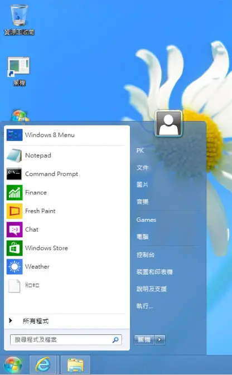
Task: Open Windows 8 Menu entry
Action: [65, 135]
